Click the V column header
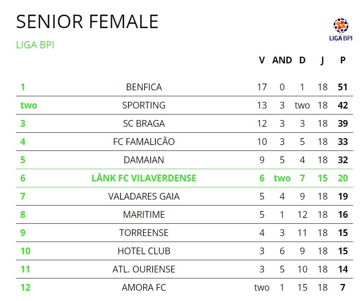Image resolution: width=363 pixels, height=301 pixels. [x=262, y=60]
